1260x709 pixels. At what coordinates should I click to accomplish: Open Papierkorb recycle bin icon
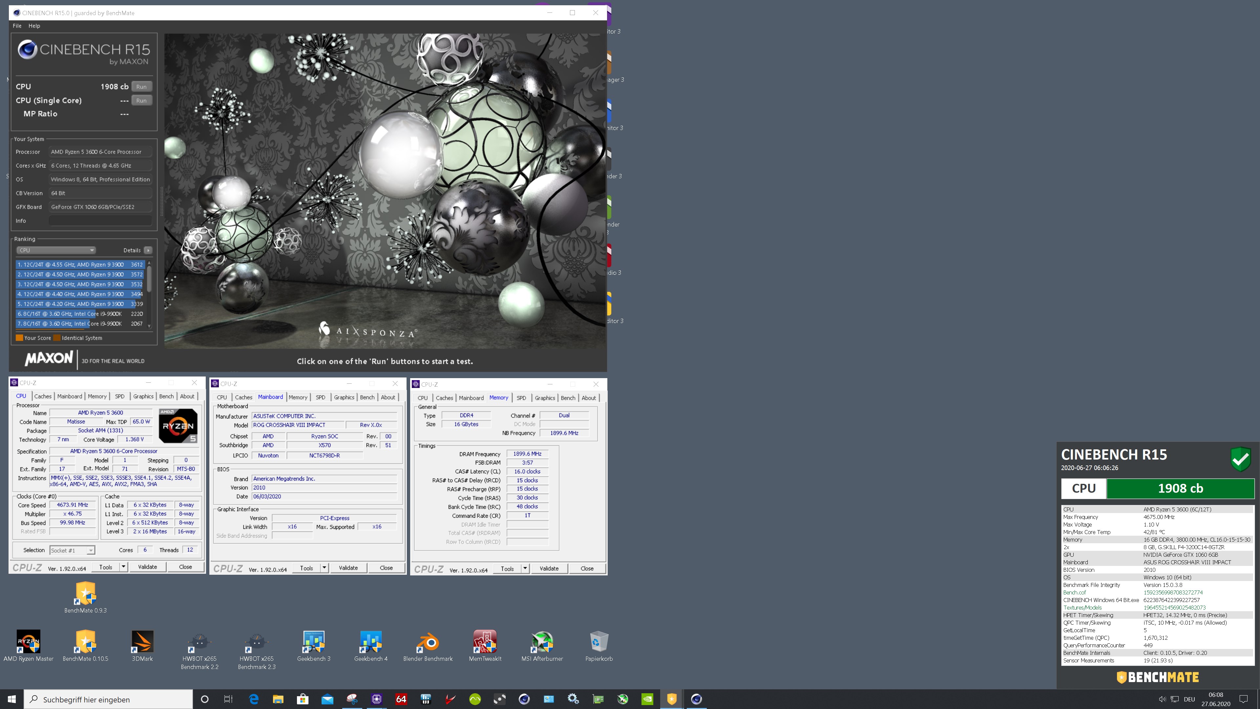point(599,646)
